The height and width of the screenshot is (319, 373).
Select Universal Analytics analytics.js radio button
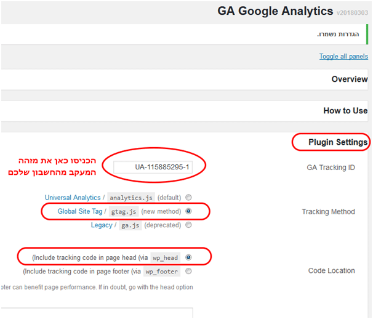click(x=188, y=197)
